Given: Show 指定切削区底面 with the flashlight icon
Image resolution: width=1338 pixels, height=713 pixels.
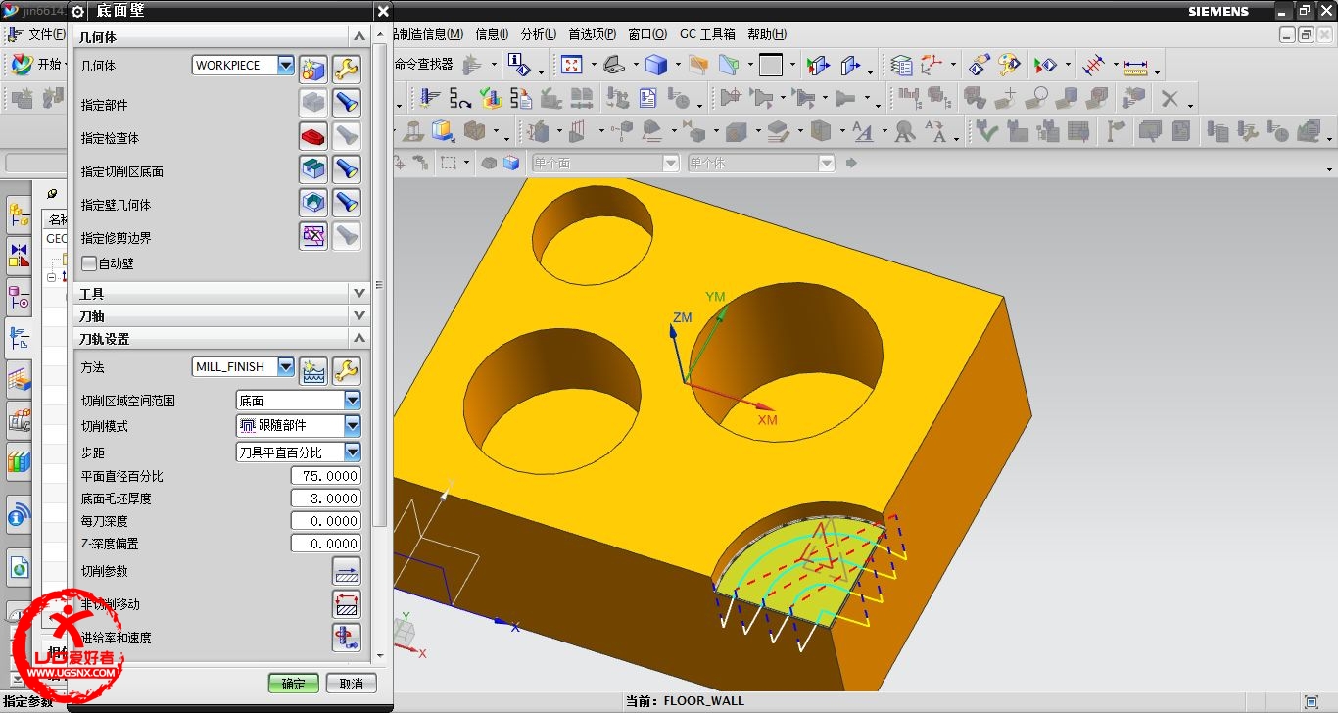Looking at the screenshot, I should tap(347, 169).
